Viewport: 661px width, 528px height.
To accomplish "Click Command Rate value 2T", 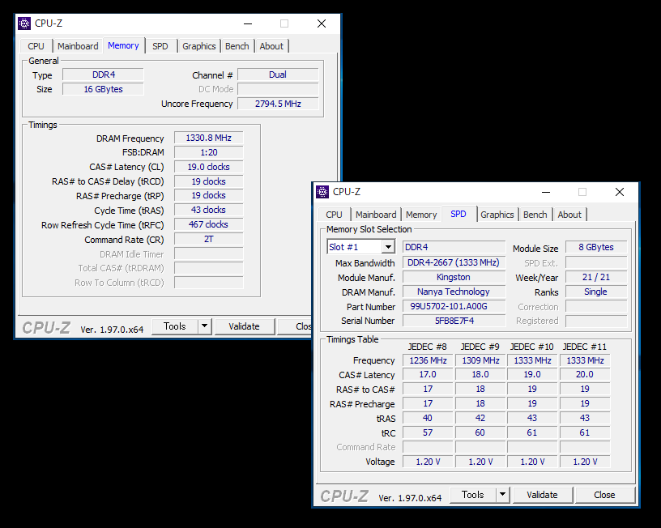I will click(x=209, y=240).
